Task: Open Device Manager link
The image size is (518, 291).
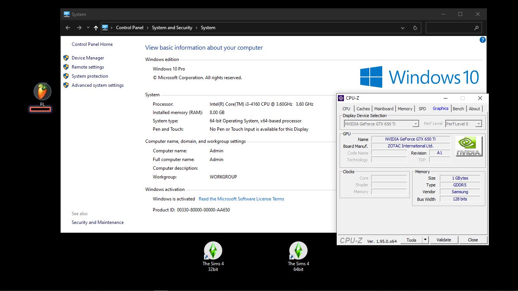Action: 88,58
